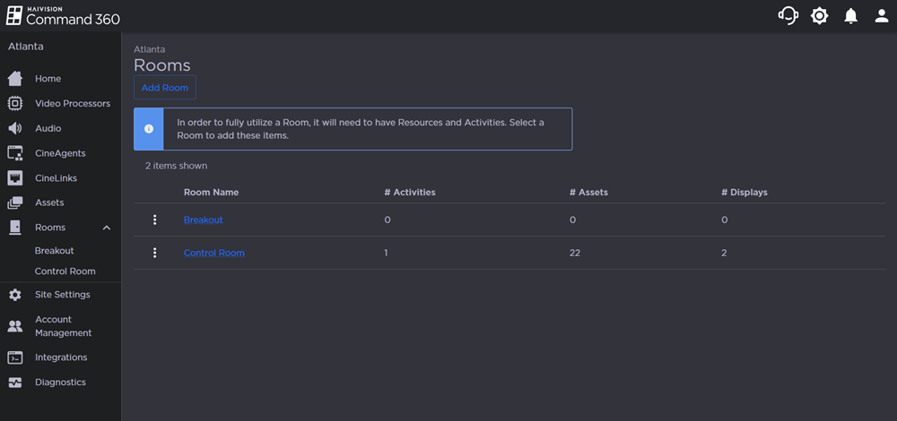The height and width of the screenshot is (421, 897).
Task: Open the user profile icon
Action: pyautogui.click(x=882, y=16)
